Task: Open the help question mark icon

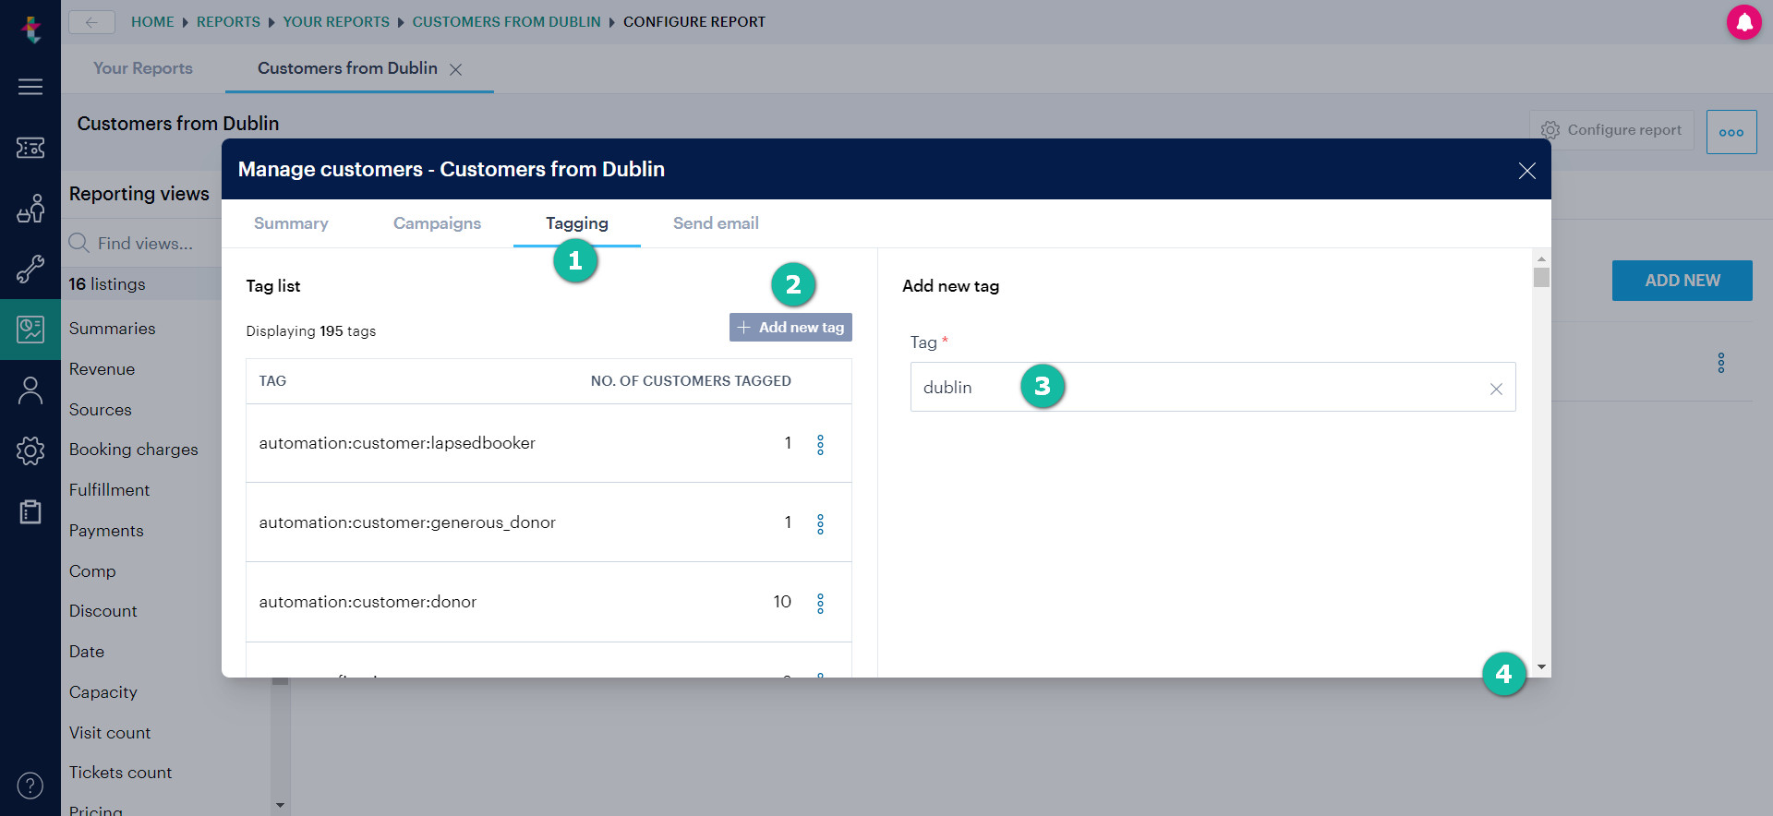Action: (x=30, y=786)
